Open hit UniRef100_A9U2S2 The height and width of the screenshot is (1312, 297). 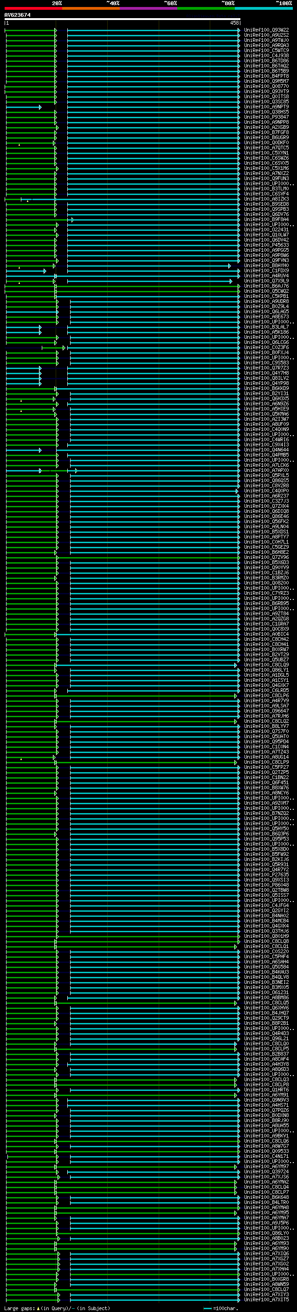pyautogui.click(x=266, y=35)
